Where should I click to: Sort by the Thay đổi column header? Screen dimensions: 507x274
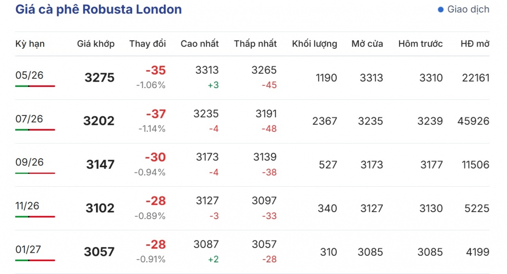pyautogui.click(x=147, y=44)
